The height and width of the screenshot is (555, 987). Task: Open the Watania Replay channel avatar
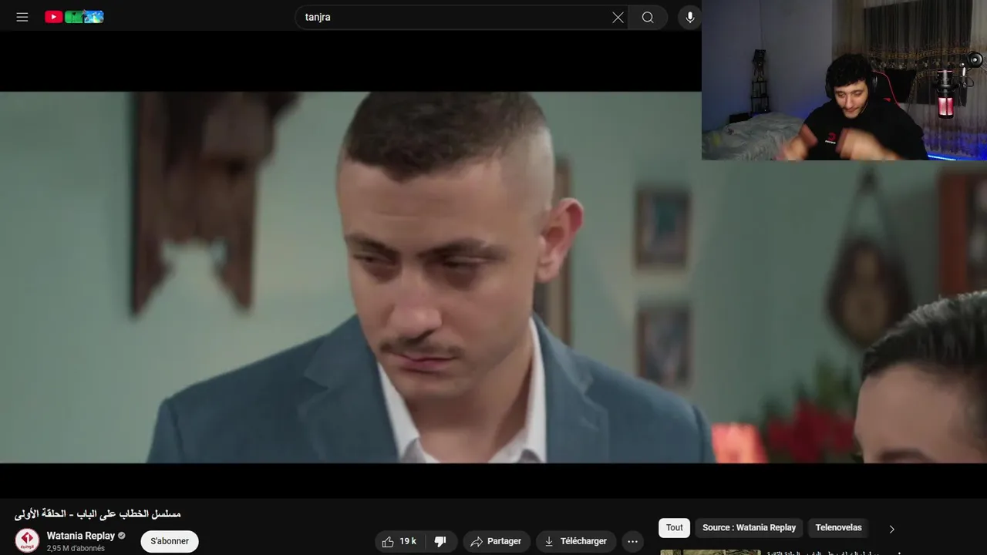(x=27, y=540)
